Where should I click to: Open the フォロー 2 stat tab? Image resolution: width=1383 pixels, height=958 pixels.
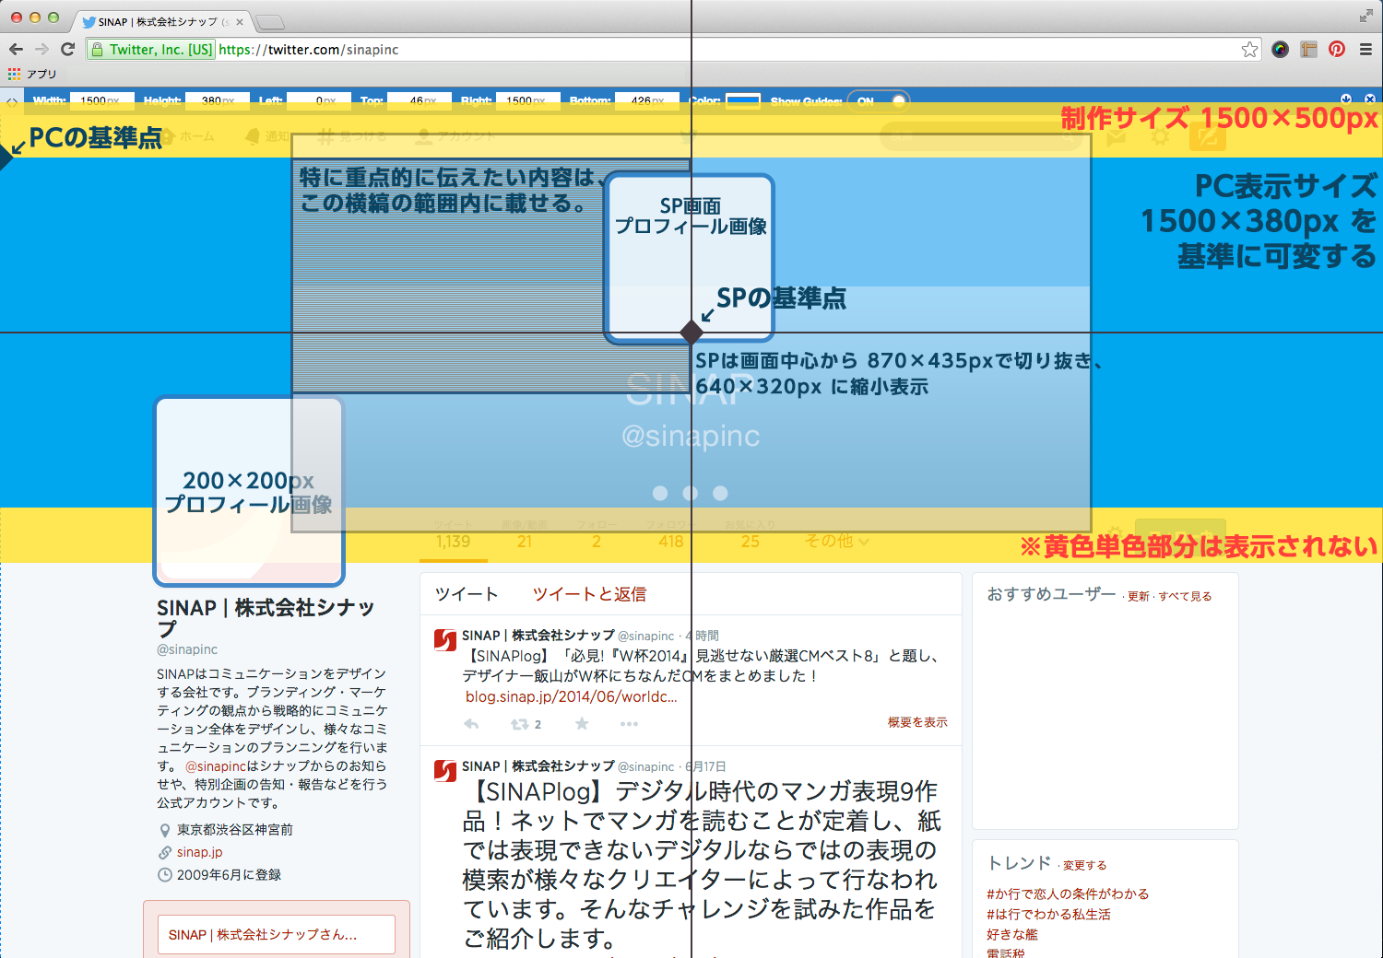tap(597, 534)
